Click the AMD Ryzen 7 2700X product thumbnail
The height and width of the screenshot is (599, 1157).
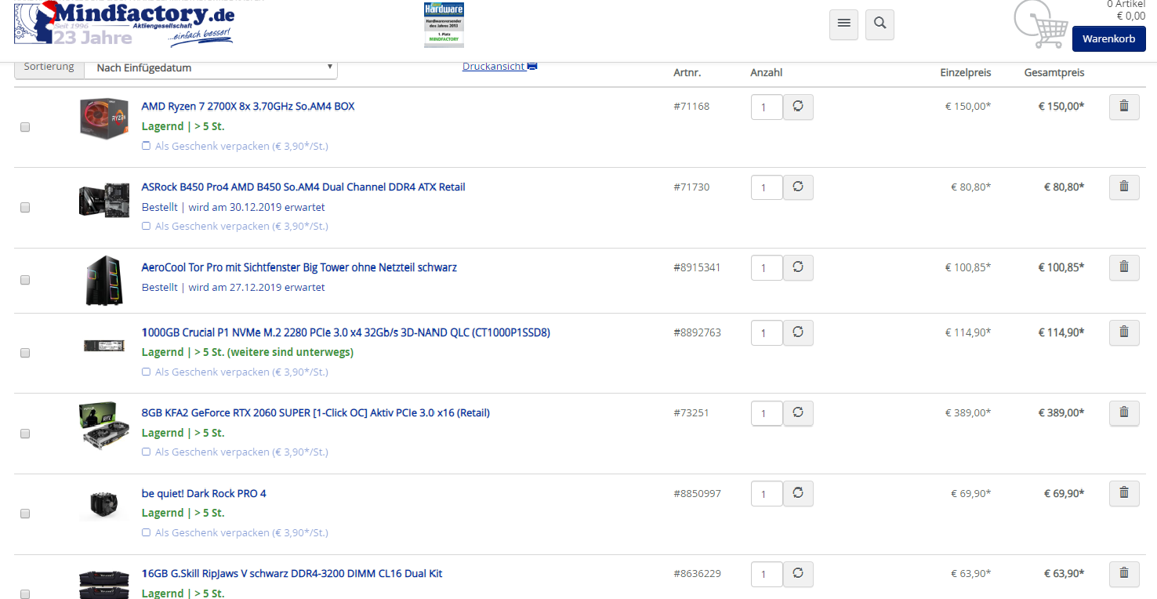(x=104, y=119)
